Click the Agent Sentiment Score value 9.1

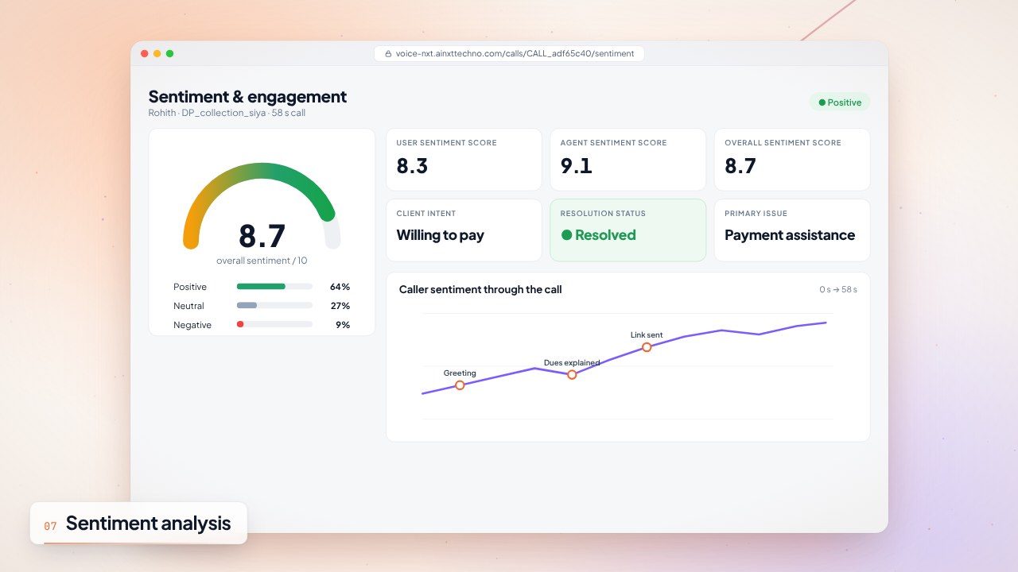pos(576,166)
